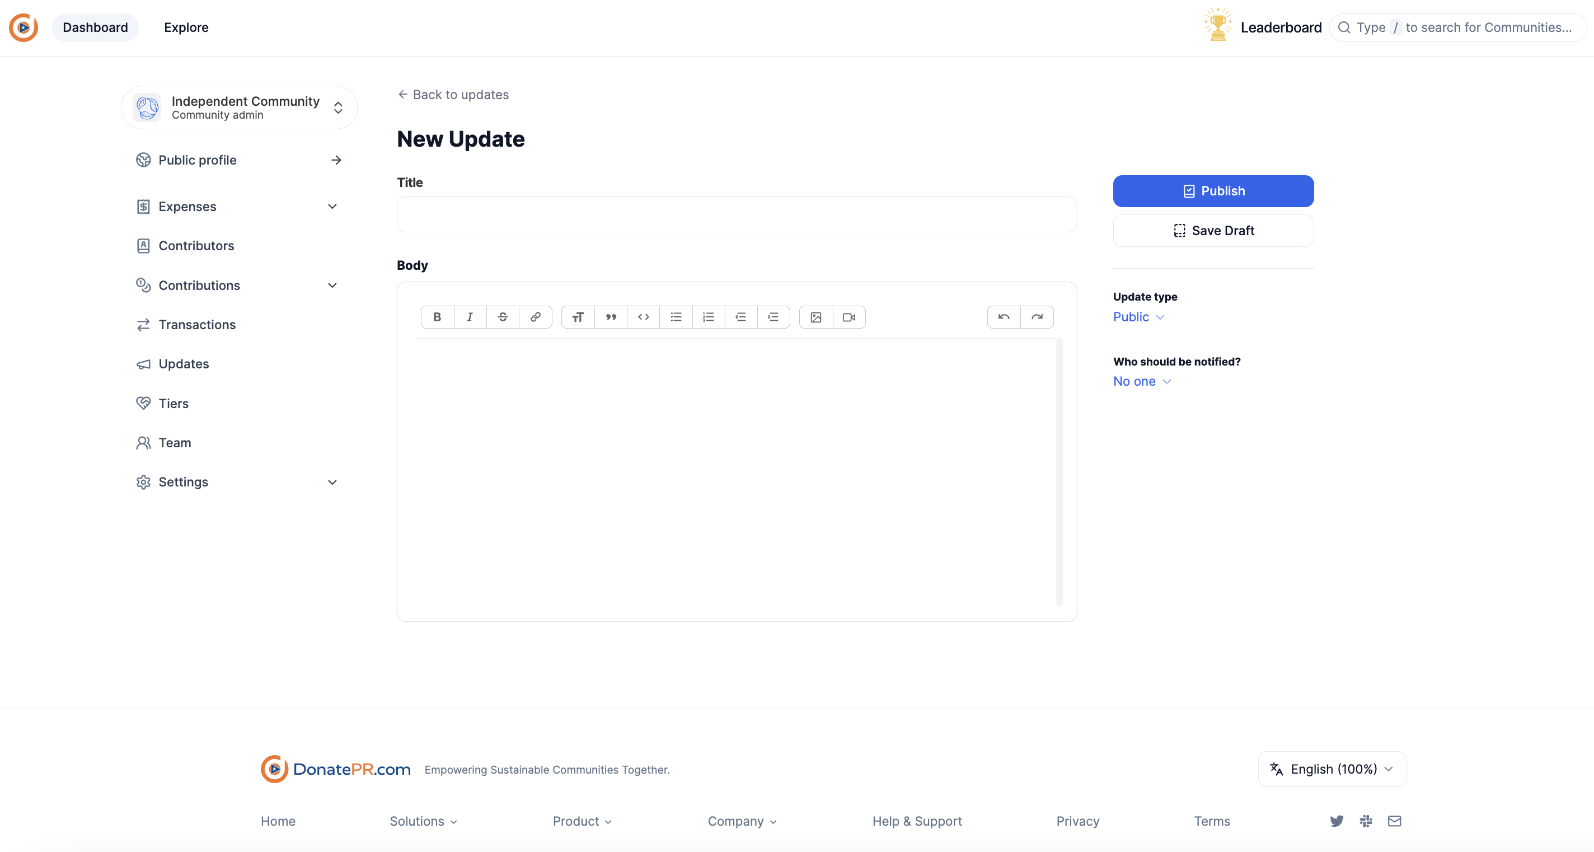Toggle italic formatting in body editor
This screenshot has height=852, width=1594.
click(x=470, y=317)
